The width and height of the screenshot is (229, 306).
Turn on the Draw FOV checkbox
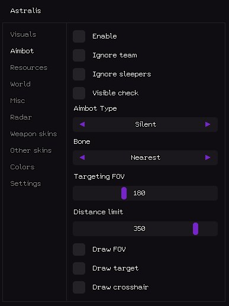pyautogui.click(x=79, y=250)
